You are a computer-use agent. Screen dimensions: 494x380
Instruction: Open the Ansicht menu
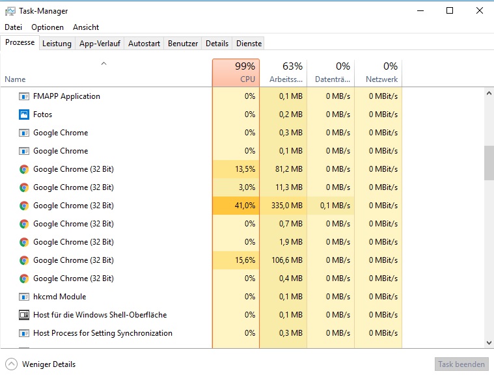tap(86, 27)
